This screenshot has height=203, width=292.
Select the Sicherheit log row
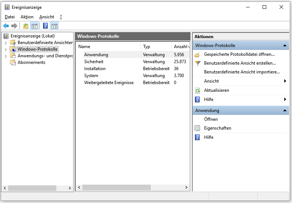click(x=133, y=62)
